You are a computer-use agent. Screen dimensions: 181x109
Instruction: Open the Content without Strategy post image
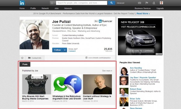point(97,84)
